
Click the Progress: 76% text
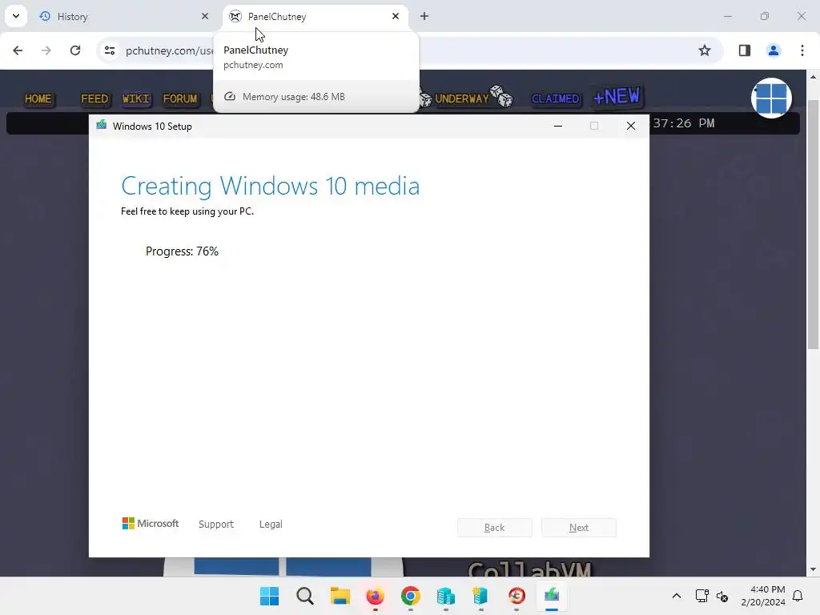[182, 251]
